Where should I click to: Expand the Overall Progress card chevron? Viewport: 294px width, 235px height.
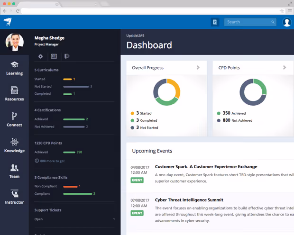(x=198, y=67)
